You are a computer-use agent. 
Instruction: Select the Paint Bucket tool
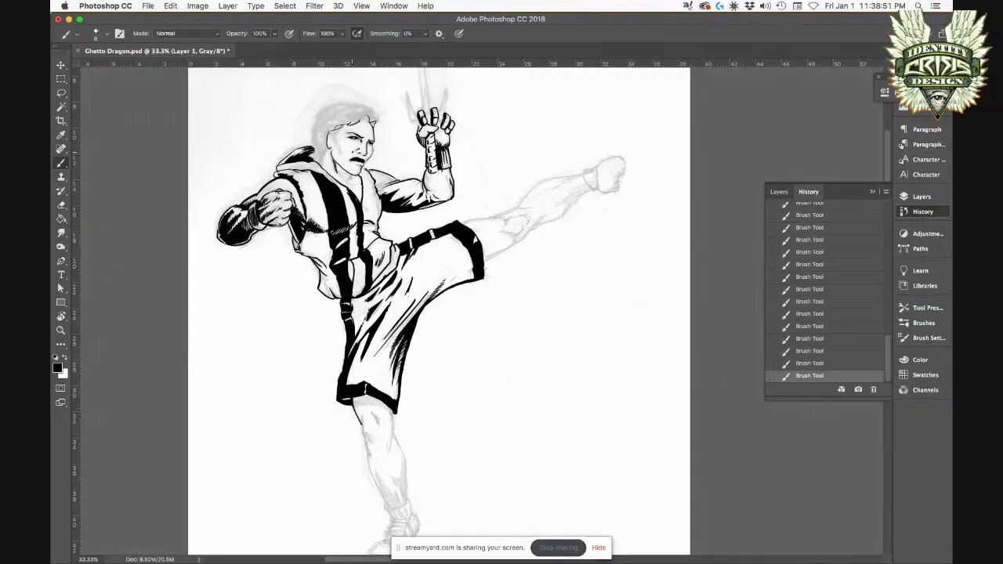tap(61, 219)
